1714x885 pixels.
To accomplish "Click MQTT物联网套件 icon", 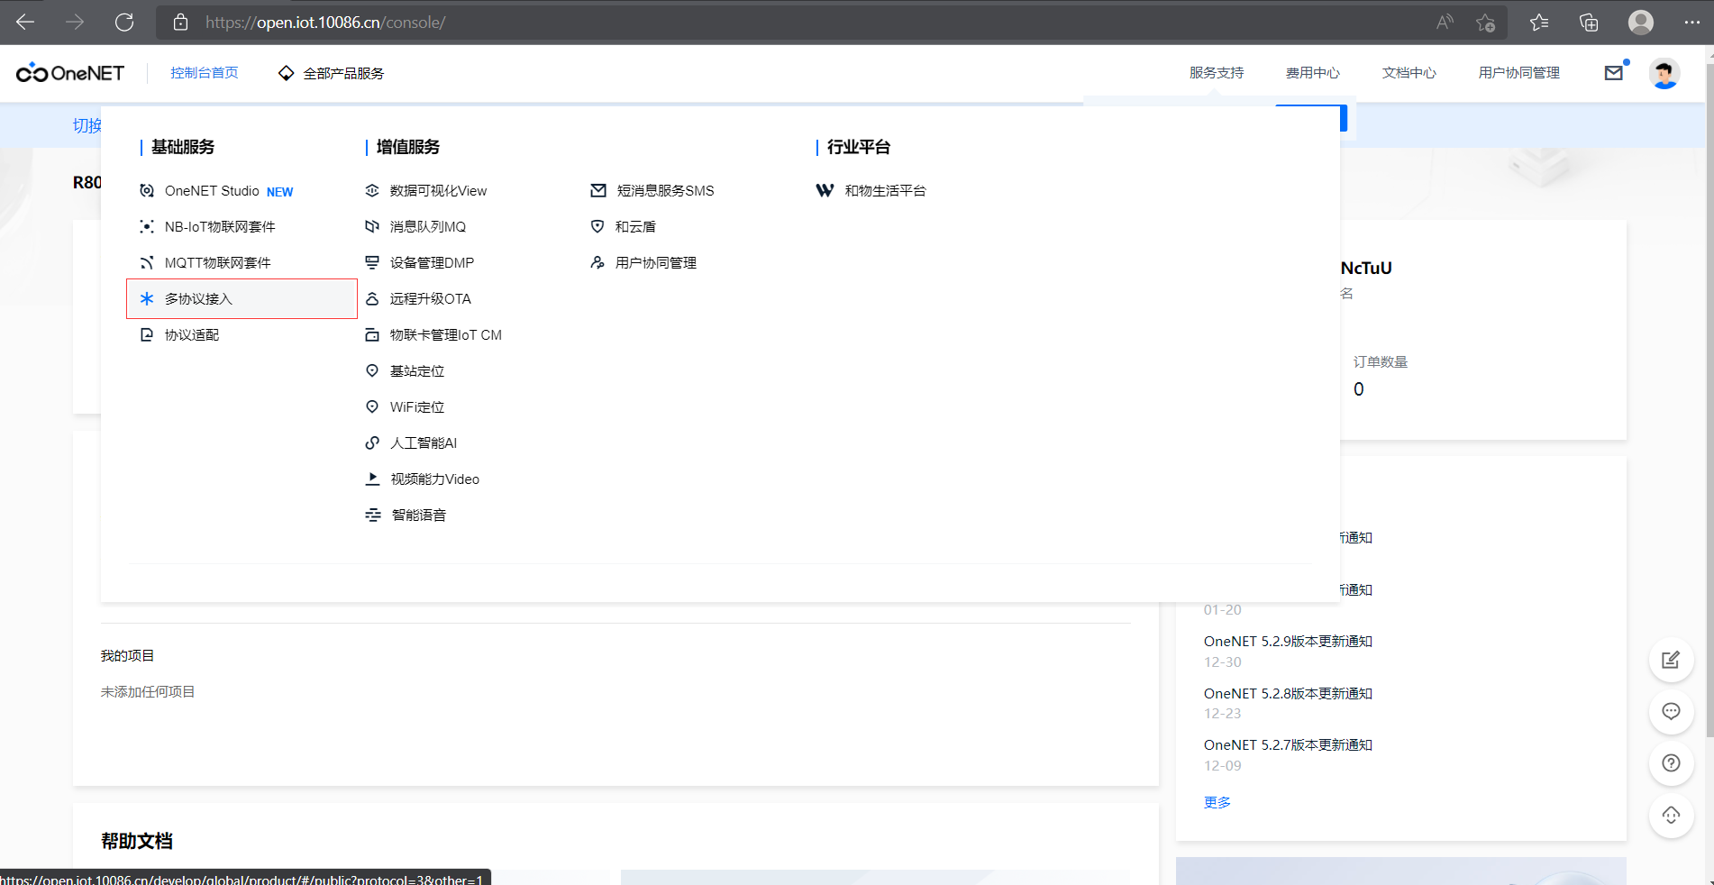I will pos(147,263).
